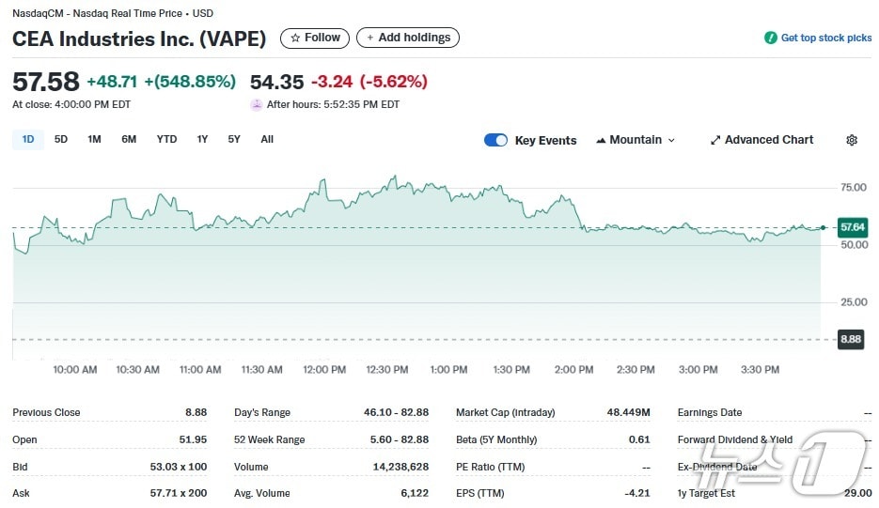Click the star icon in Follow button
The width and height of the screenshot is (879, 508).
tap(295, 38)
